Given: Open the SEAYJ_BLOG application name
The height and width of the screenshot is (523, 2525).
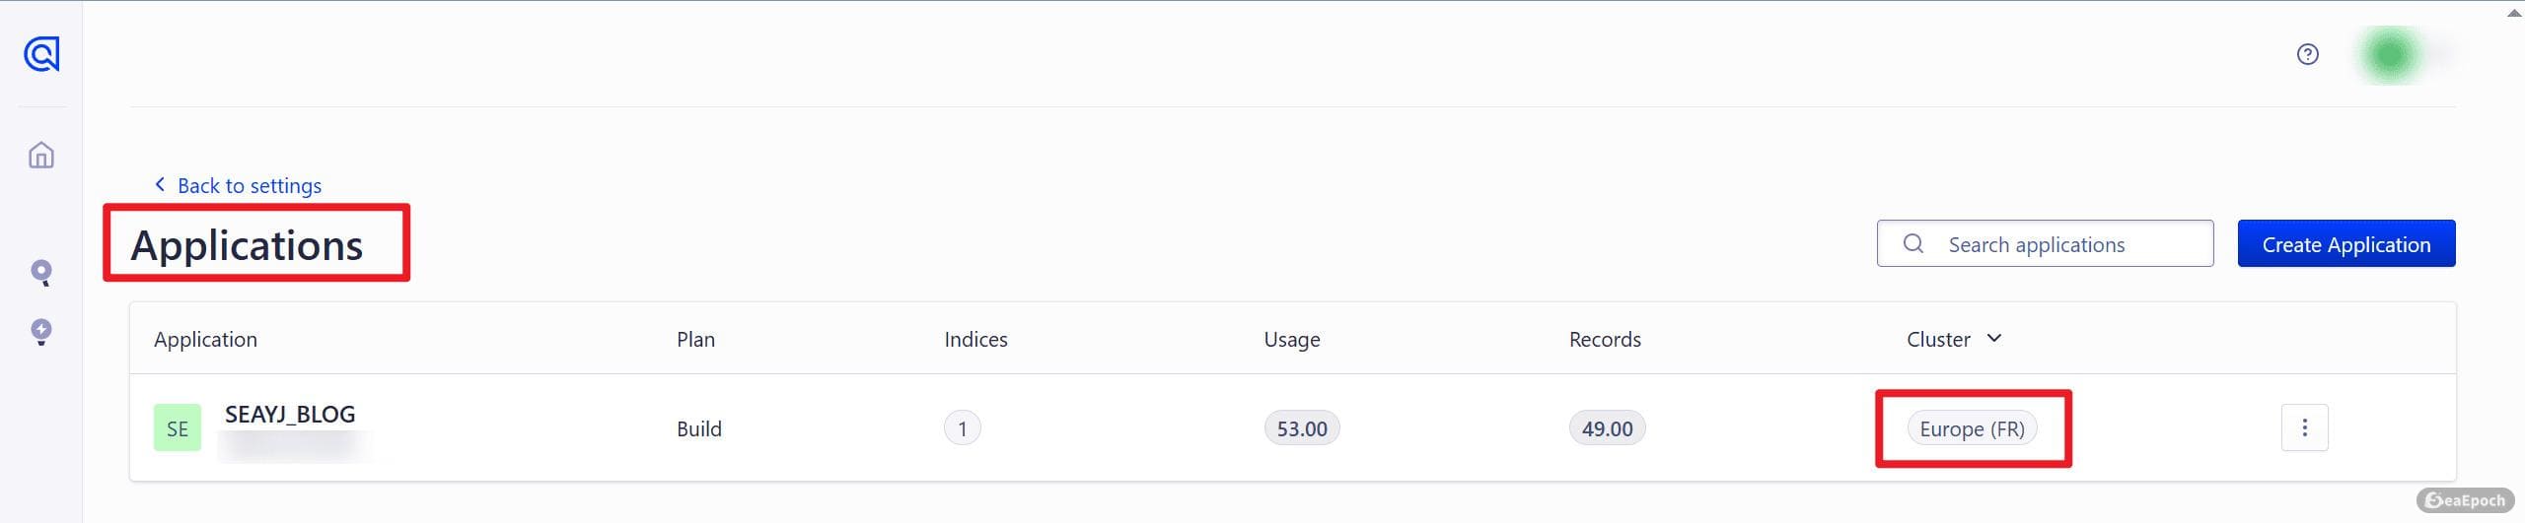Looking at the screenshot, I should [x=290, y=415].
